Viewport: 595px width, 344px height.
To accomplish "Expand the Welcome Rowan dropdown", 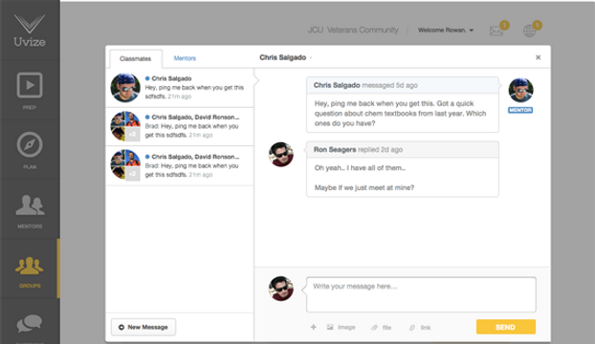I will click(x=446, y=30).
